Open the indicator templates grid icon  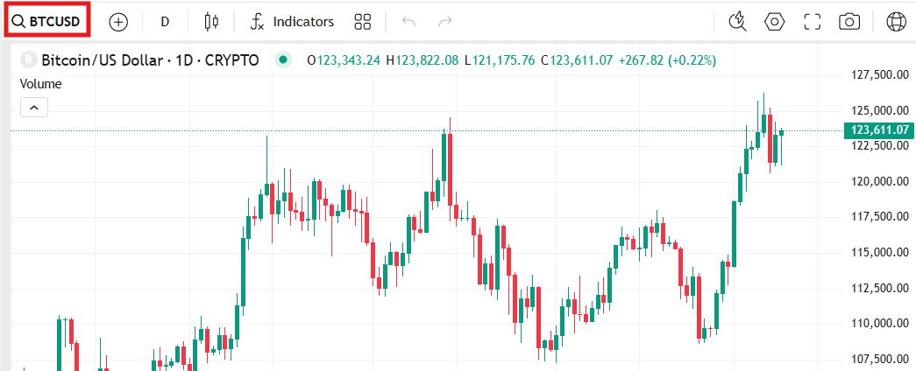[x=363, y=22]
